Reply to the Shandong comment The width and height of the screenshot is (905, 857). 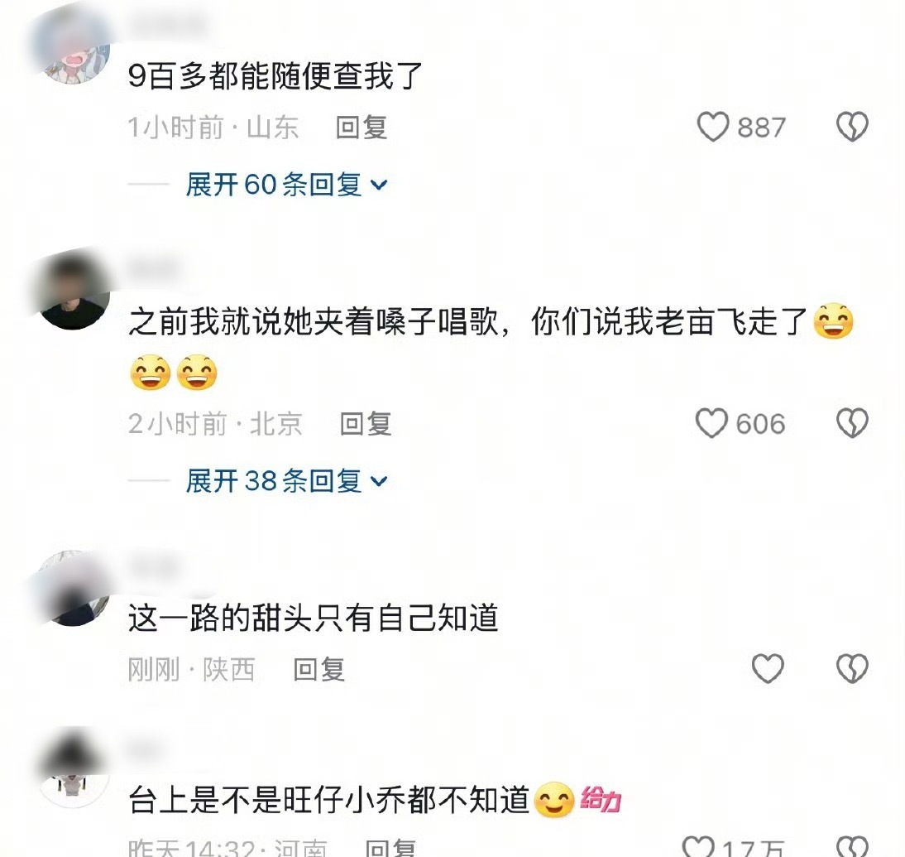coord(362,128)
